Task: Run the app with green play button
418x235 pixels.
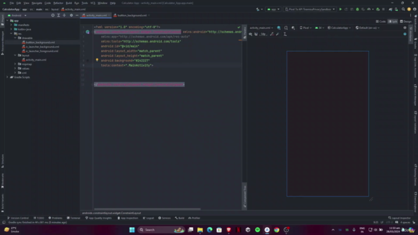Action: 340,9
